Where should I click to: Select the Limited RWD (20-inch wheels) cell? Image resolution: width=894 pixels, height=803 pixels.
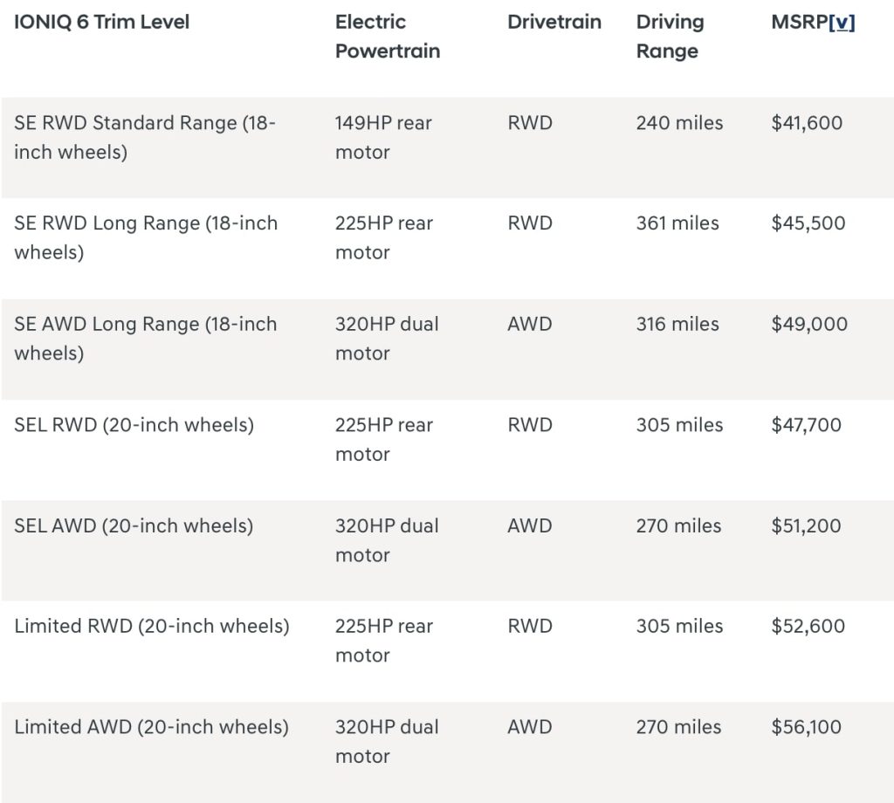pos(152,627)
